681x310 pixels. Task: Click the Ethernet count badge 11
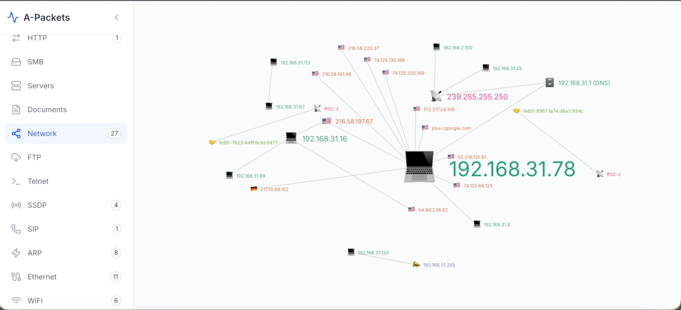[116, 277]
